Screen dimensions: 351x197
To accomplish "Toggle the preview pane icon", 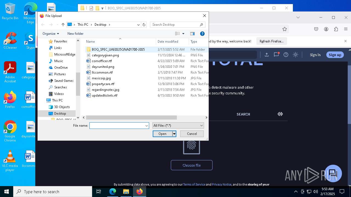I will point(193,34).
